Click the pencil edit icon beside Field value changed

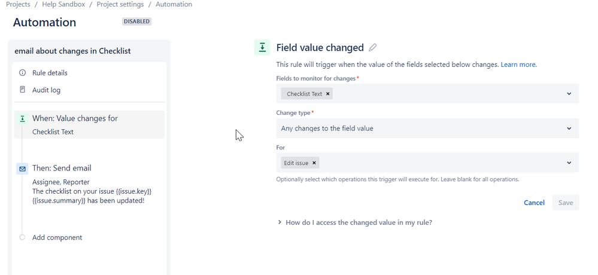(x=373, y=48)
